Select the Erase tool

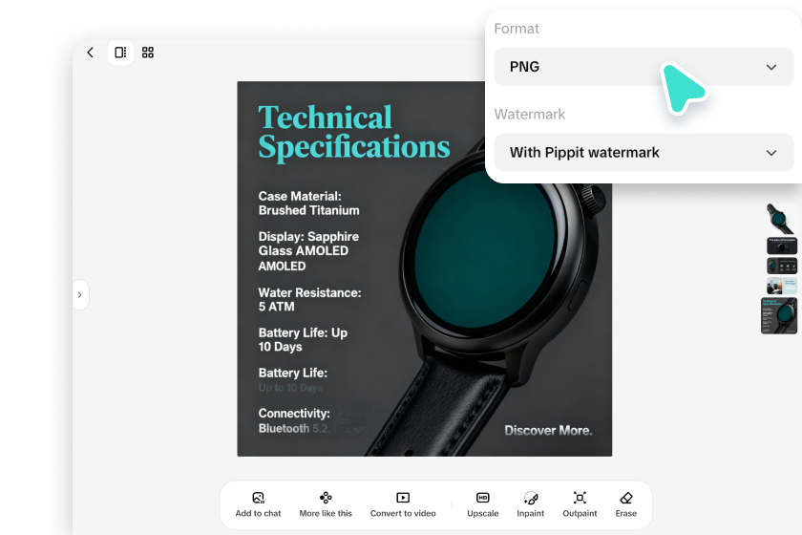[626, 504]
